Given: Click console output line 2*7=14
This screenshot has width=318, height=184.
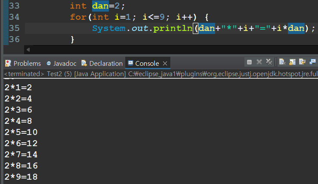Looking at the screenshot, I should tap(21, 155).
